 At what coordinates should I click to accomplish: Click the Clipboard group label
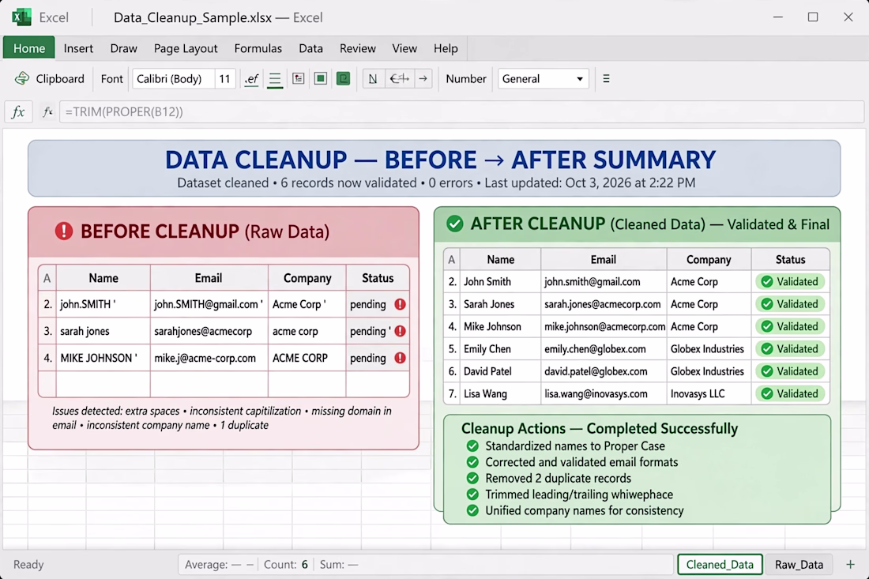tap(60, 79)
